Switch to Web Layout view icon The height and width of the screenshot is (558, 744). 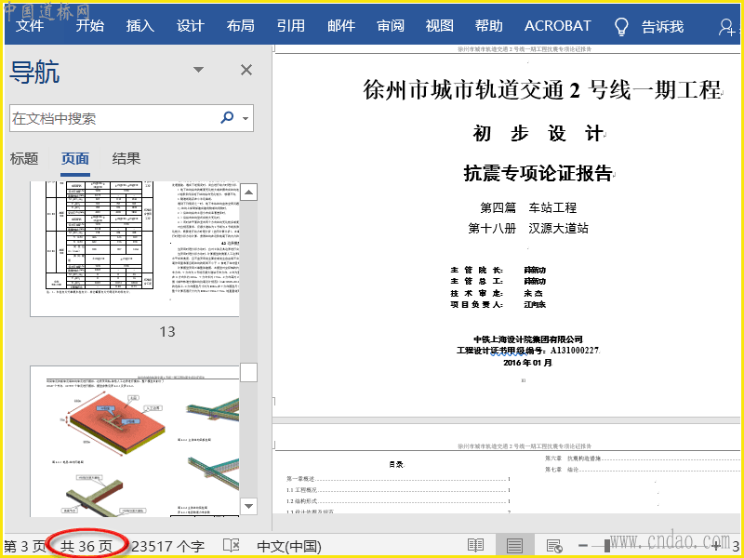(x=553, y=546)
